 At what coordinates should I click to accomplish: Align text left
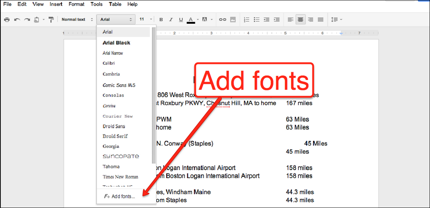pos(290,20)
